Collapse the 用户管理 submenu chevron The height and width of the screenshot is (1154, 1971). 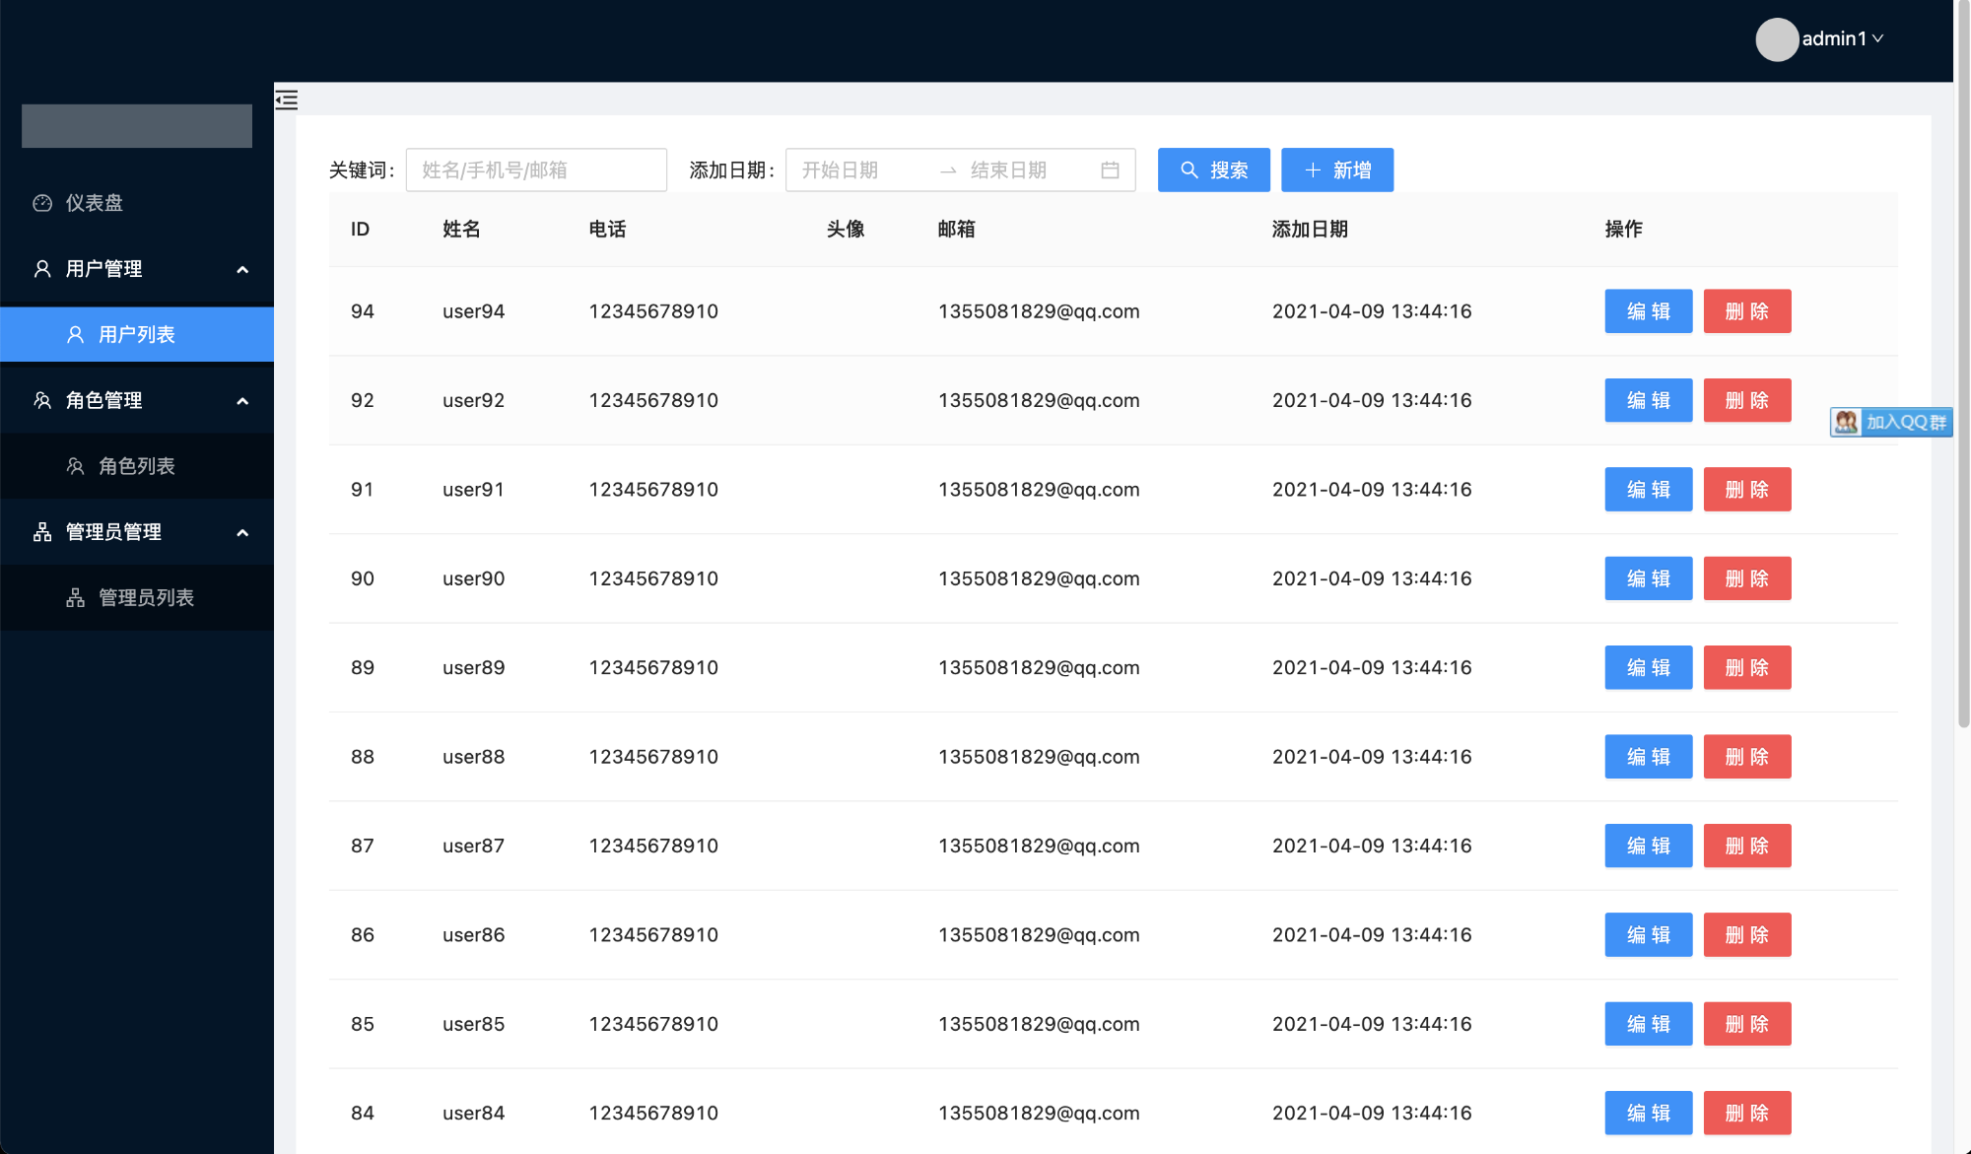pyautogui.click(x=242, y=269)
